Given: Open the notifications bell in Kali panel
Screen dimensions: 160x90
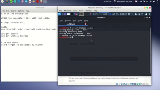Looking at the screenshot, I should [x=136, y=14].
